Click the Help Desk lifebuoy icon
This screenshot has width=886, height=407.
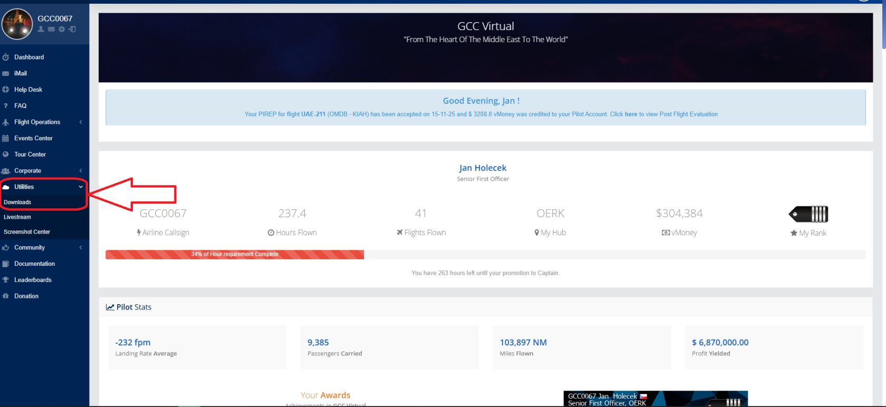(x=6, y=90)
